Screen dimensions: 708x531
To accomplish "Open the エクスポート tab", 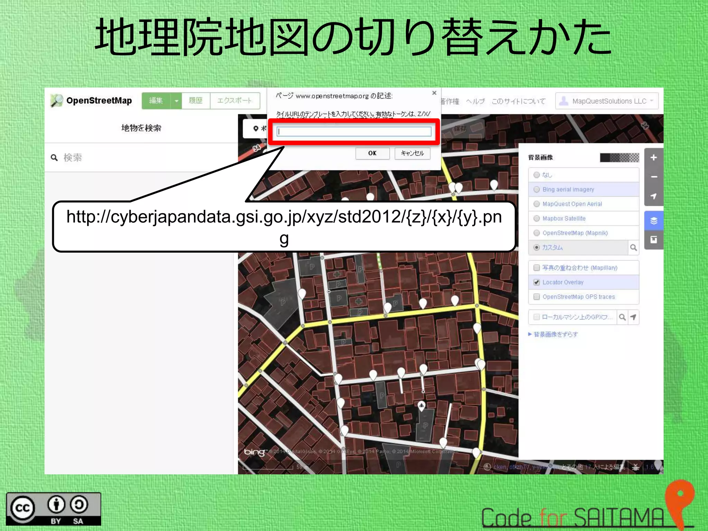I will tap(235, 101).
